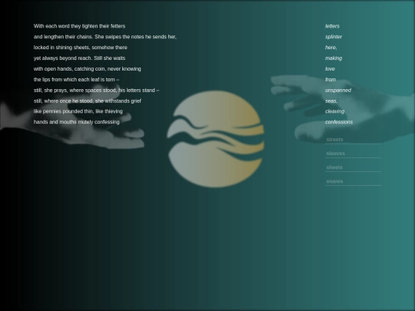Click the italic word 'splinter'
The image size is (415, 311).
(x=334, y=37)
